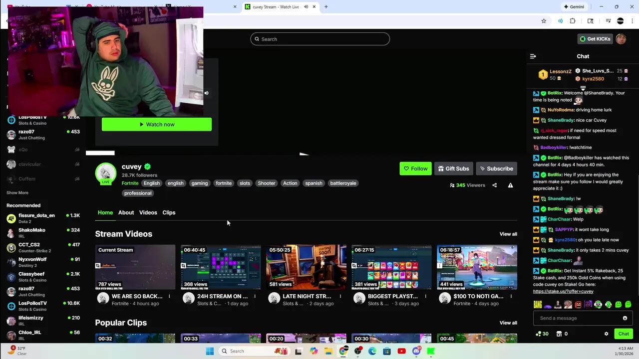Viewport: 639px width, 359px height.
Task: Click the Get KICKs button
Action: pyautogui.click(x=595, y=39)
